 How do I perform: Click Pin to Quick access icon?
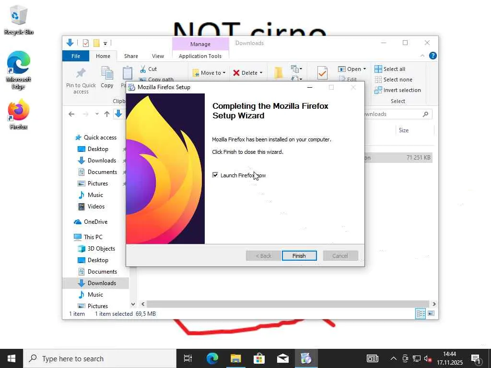click(x=81, y=73)
